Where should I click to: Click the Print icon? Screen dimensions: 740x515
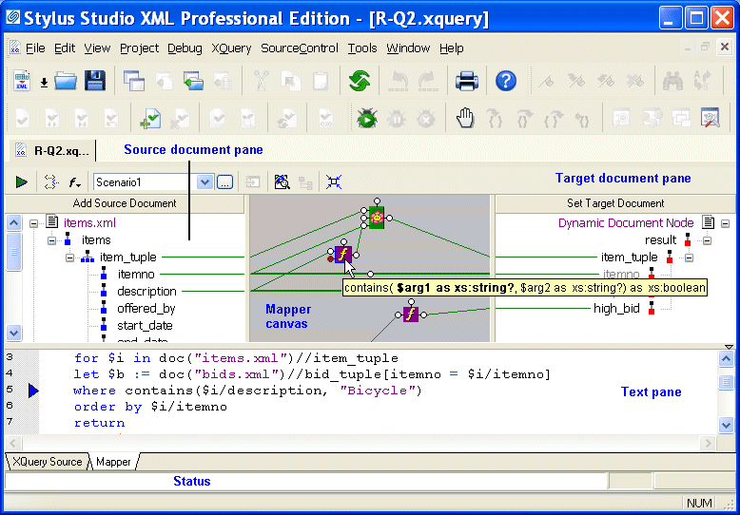[466, 82]
